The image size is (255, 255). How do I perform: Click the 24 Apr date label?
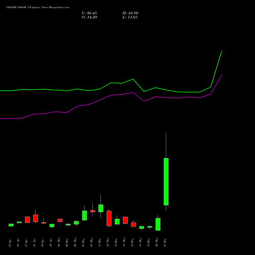point(18,243)
